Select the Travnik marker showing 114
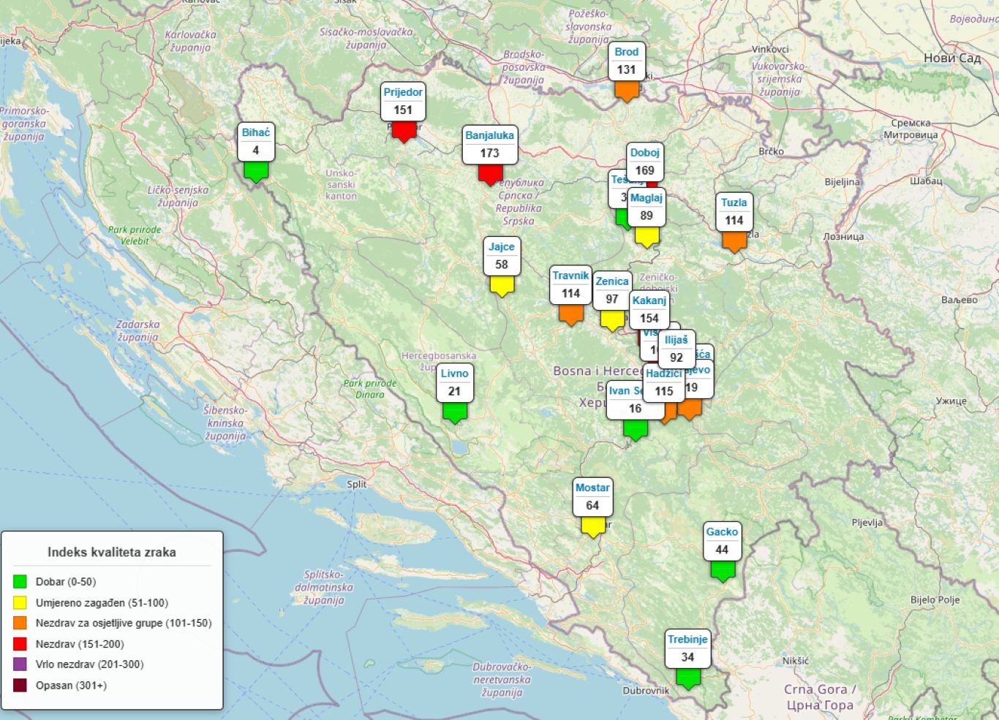The image size is (999, 720). click(570, 286)
